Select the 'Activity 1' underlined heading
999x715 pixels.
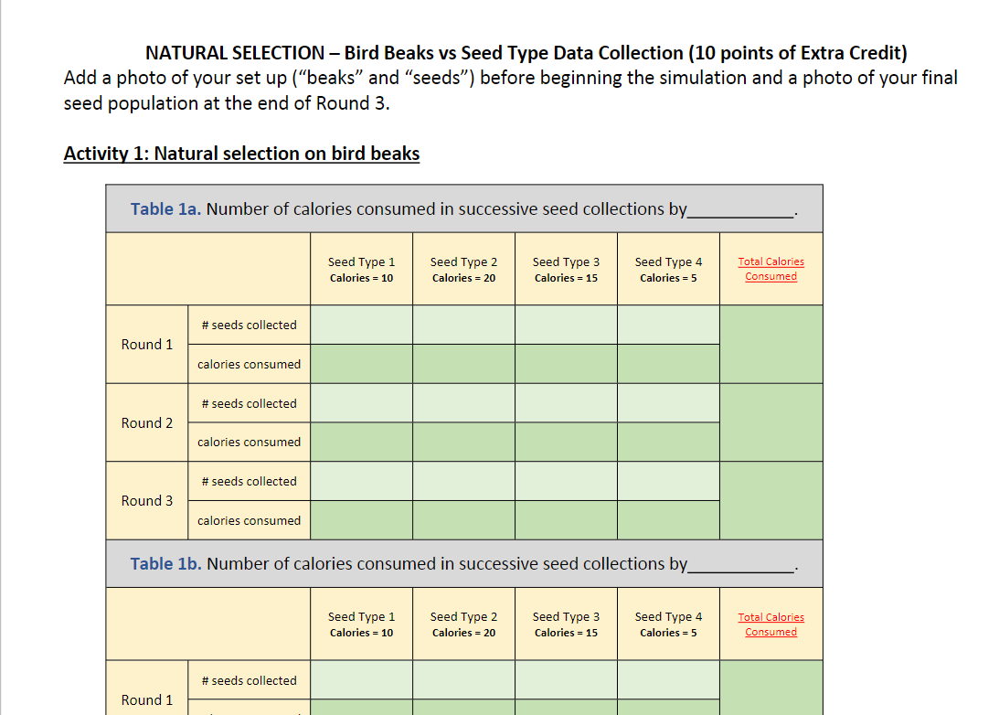click(239, 153)
